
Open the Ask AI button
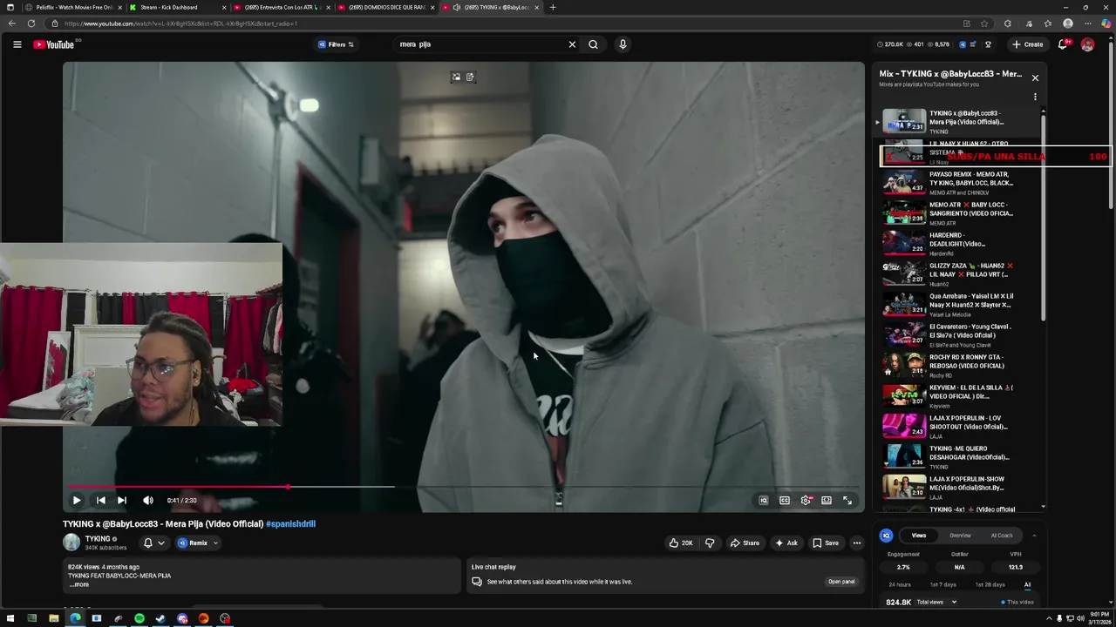786,543
